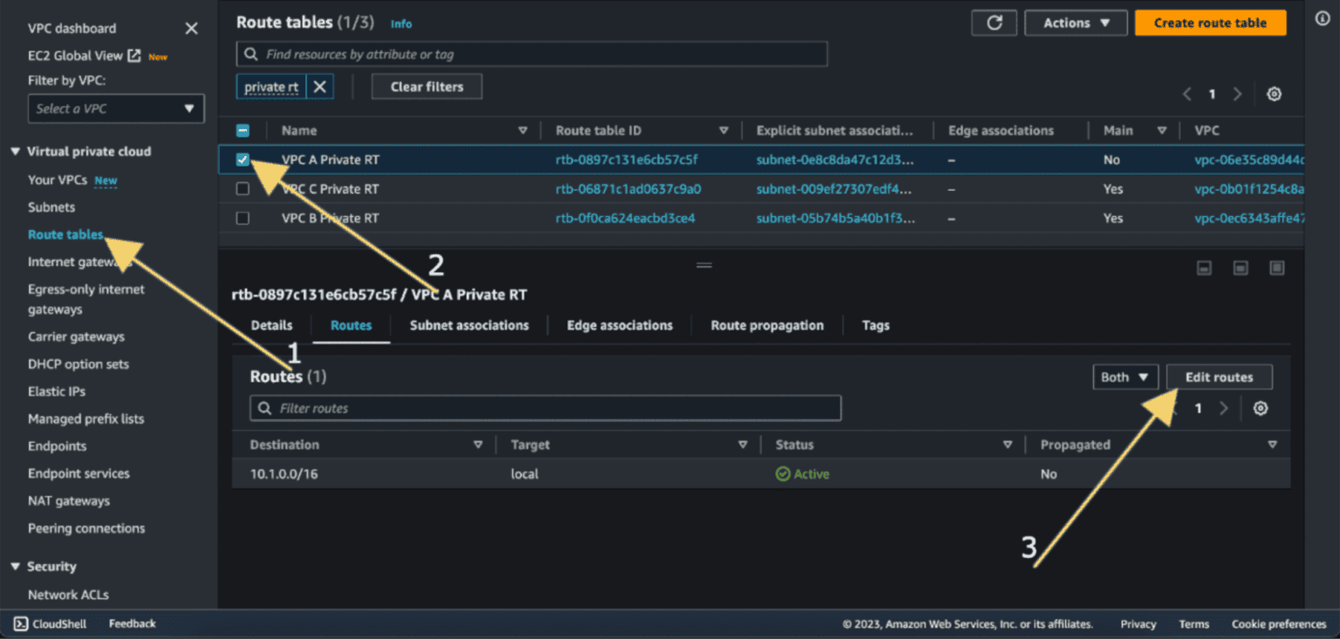The image size is (1340, 639).
Task: Go to next page of route tables
Action: coord(1237,94)
